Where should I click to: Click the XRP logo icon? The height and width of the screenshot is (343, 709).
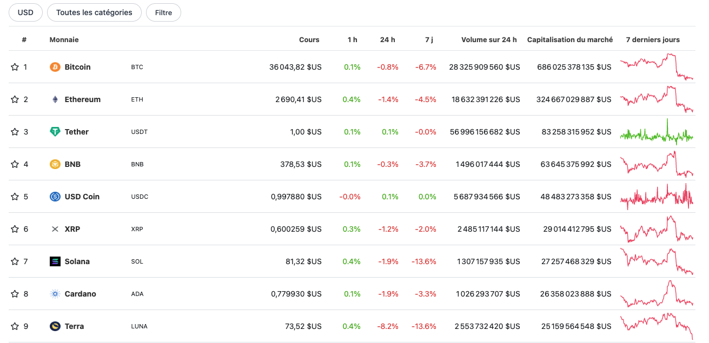point(55,229)
